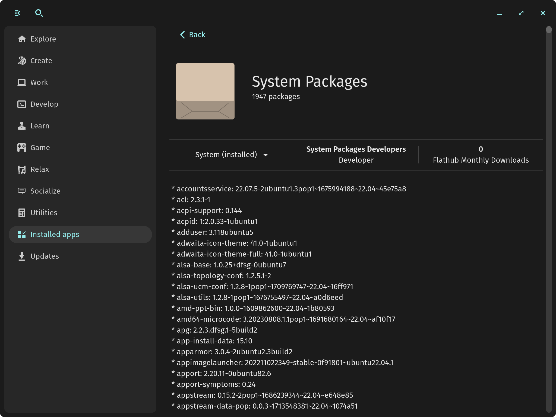
Task: Click the apparmor package line
Action: click(x=232, y=352)
